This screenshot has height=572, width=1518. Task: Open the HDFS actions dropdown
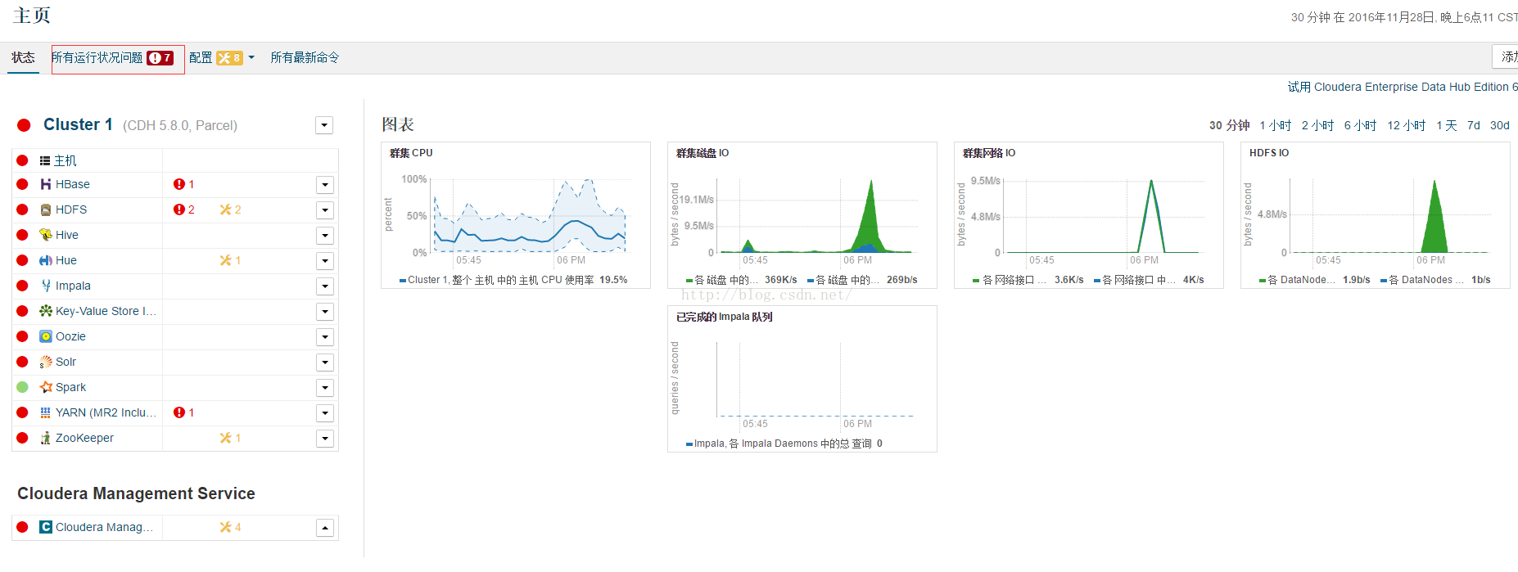pos(325,210)
